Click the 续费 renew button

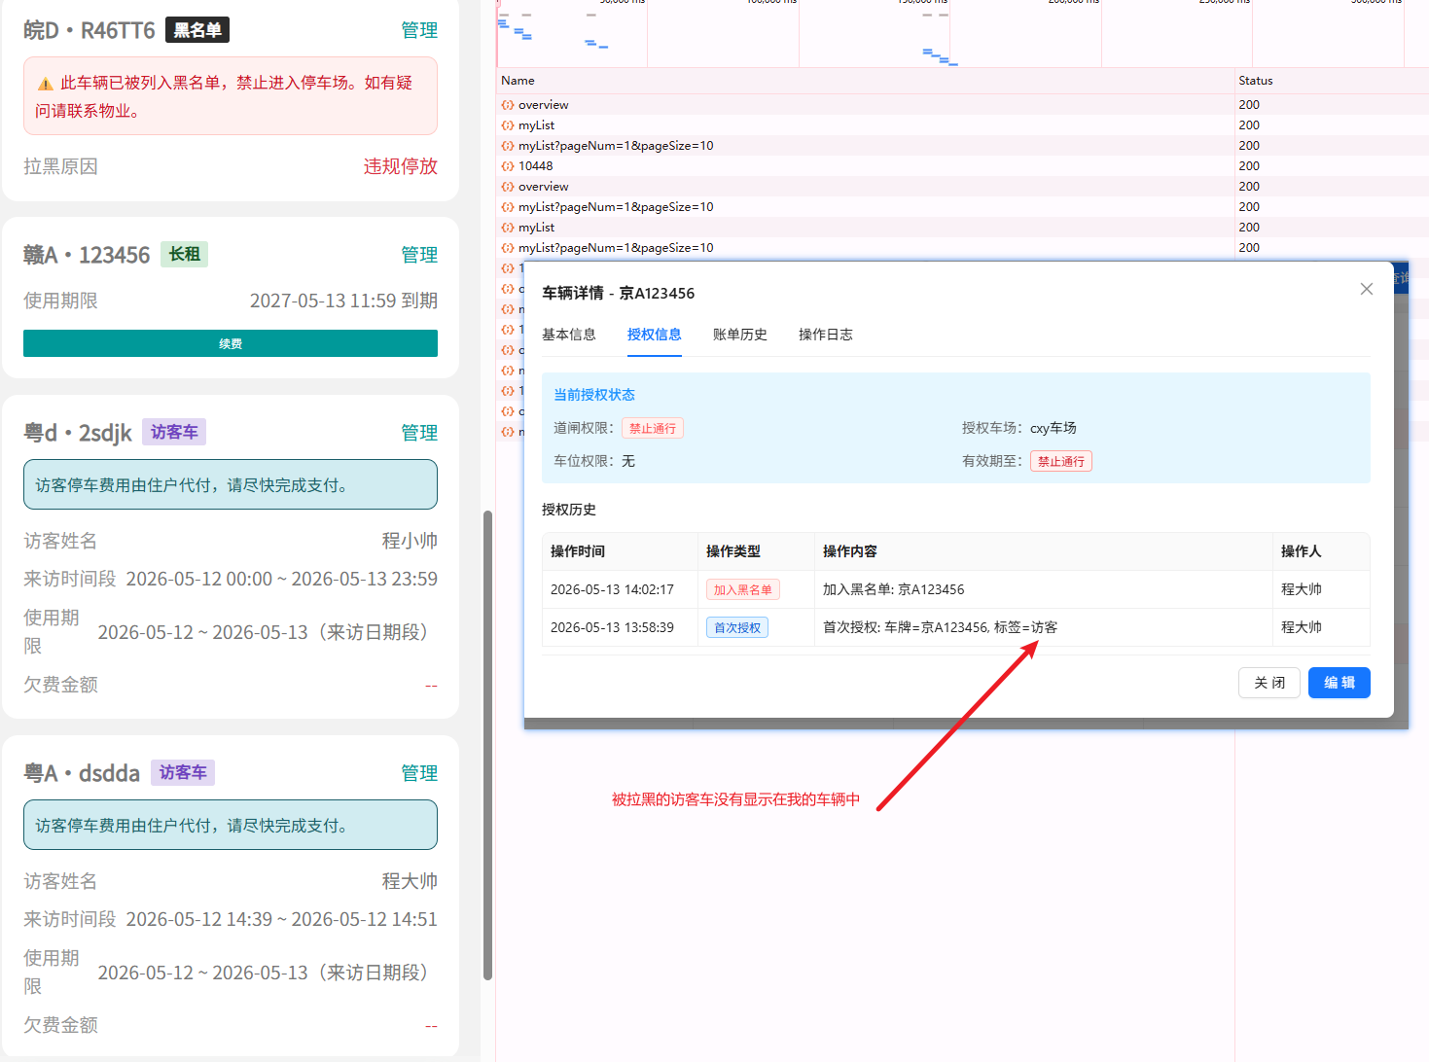(231, 343)
